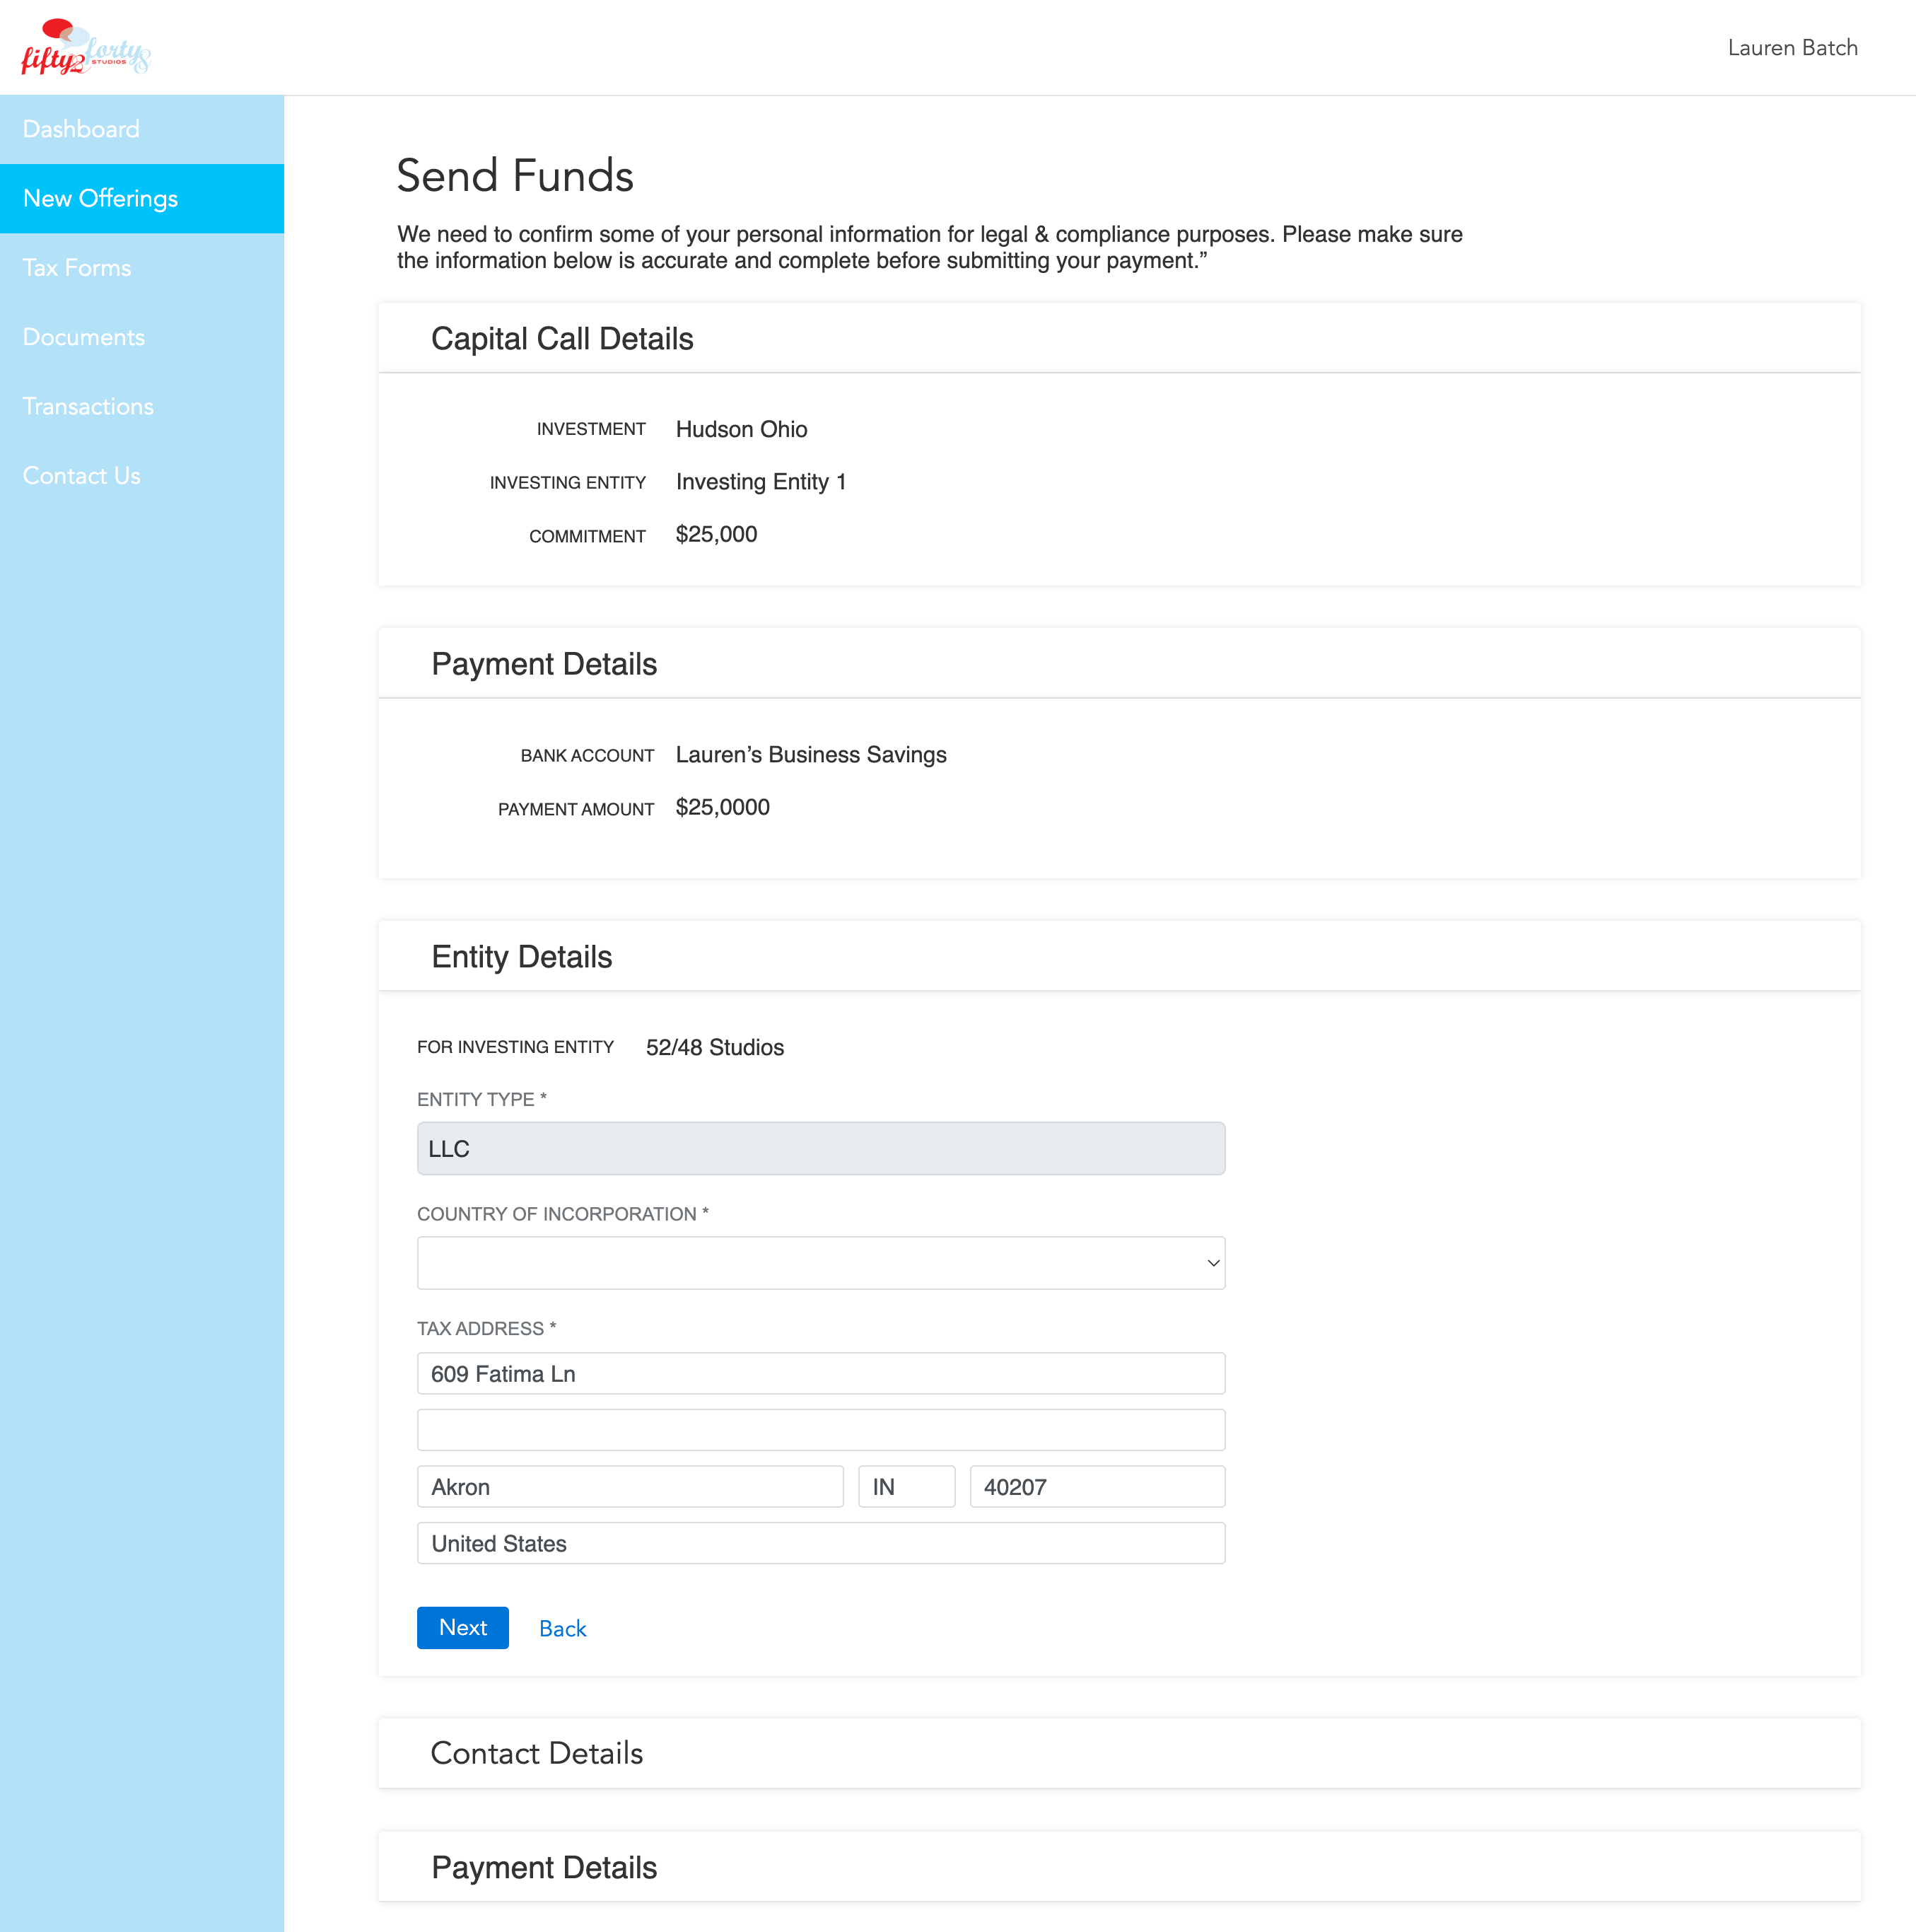Viewport: 1916px width, 1932px height.
Task: Click the Entity Type LLC field
Action: coord(820,1148)
